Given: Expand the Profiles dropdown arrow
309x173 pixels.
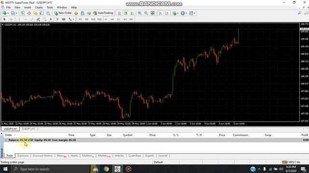Looking at the screenshot, I should (16, 13).
